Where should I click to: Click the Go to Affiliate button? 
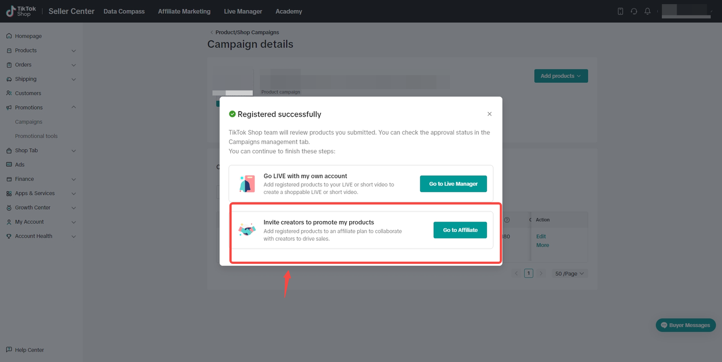(x=460, y=230)
